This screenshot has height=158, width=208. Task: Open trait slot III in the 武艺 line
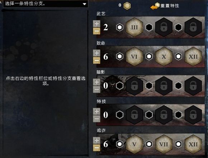click(134, 27)
